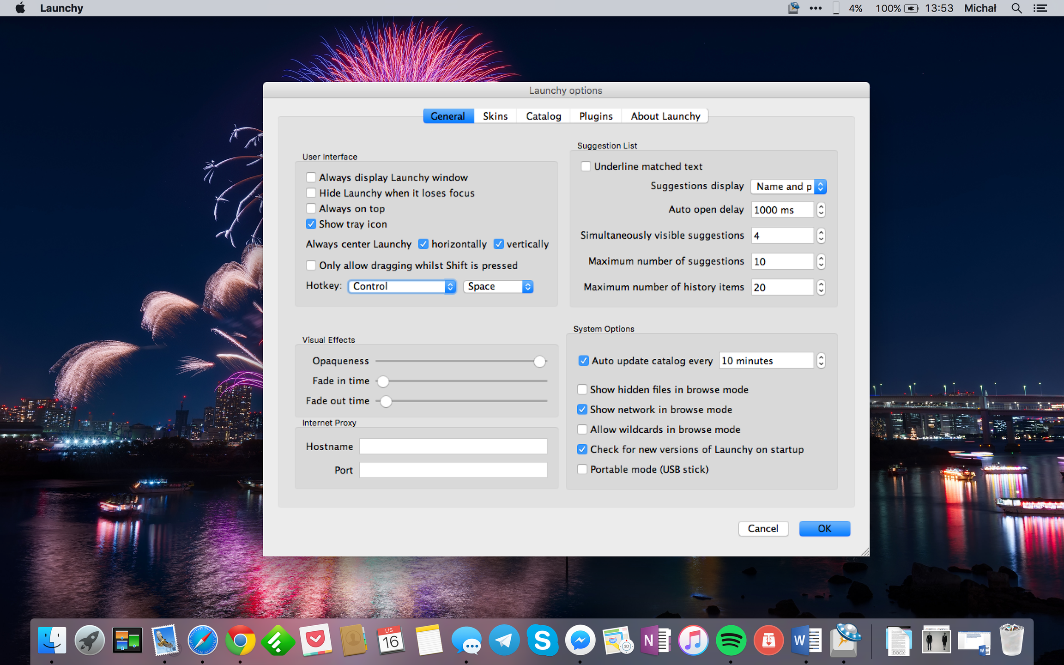This screenshot has height=665, width=1064.
Task: Open the Suggestions display dropdown
Action: (788, 187)
